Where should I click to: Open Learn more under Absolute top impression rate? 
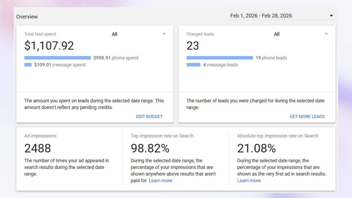click(249, 180)
